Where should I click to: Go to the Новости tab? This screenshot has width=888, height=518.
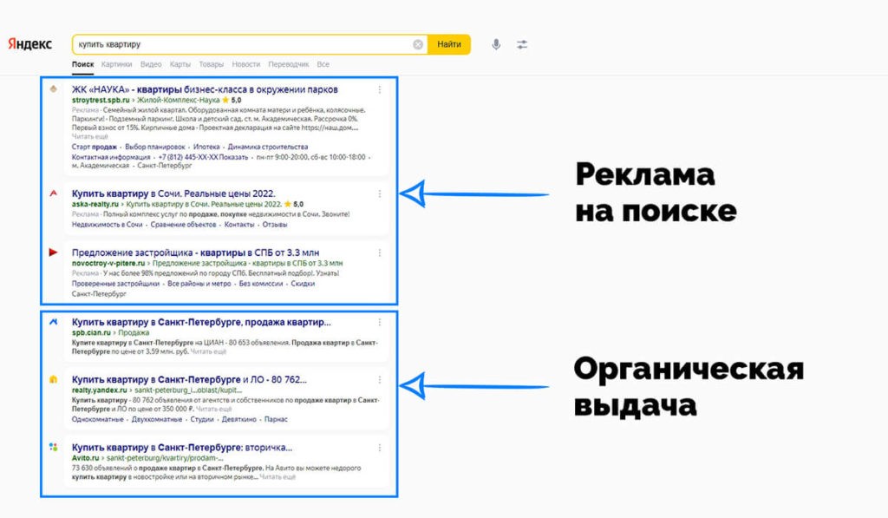pos(245,64)
